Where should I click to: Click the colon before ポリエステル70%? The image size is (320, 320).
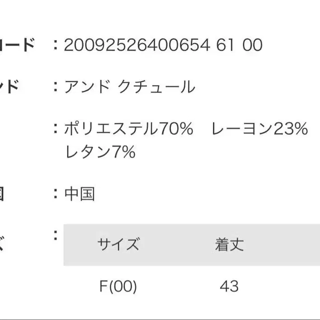pos(55,129)
